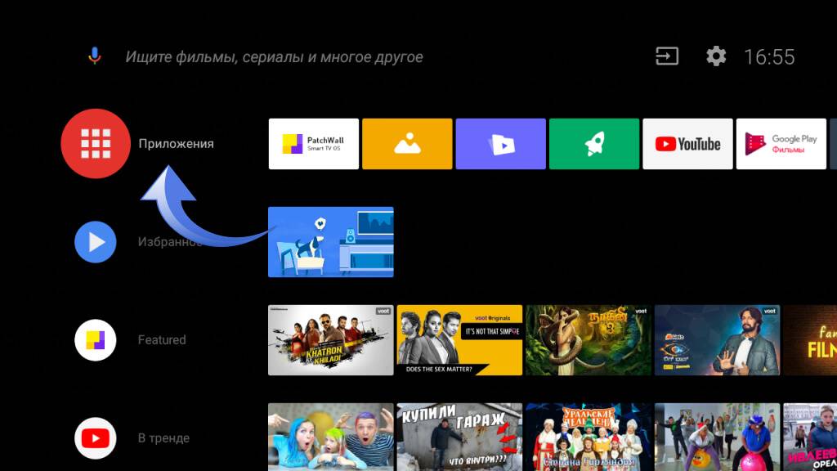Open the purple video player app tile
Image resolution: width=837 pixels, height=471 pixels.
click(x=500, y=144)
